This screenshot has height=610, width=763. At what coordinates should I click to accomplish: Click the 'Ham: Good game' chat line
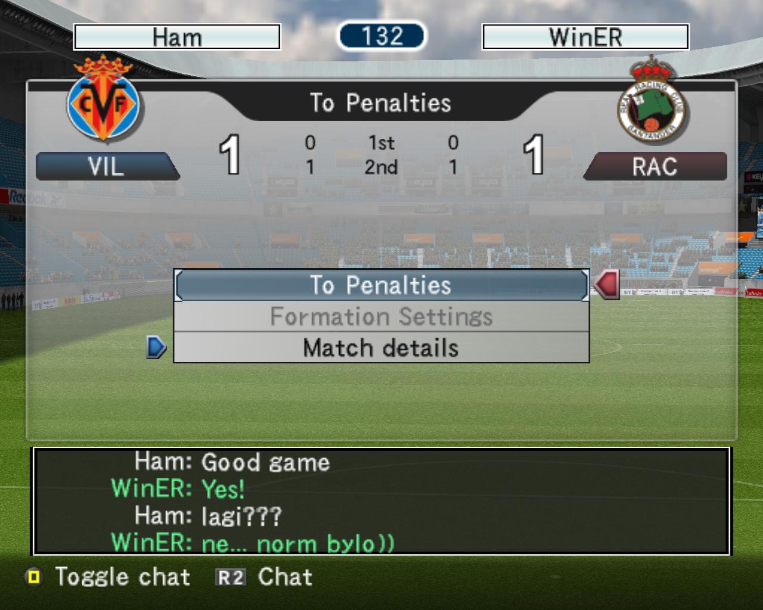pos(232,462)
